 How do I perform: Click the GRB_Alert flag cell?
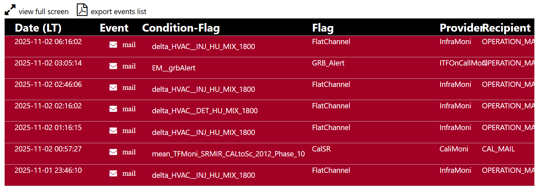tap(328, 63)
